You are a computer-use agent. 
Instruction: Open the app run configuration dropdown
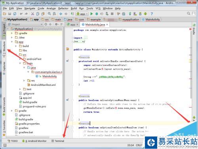(x=82, y=14)
